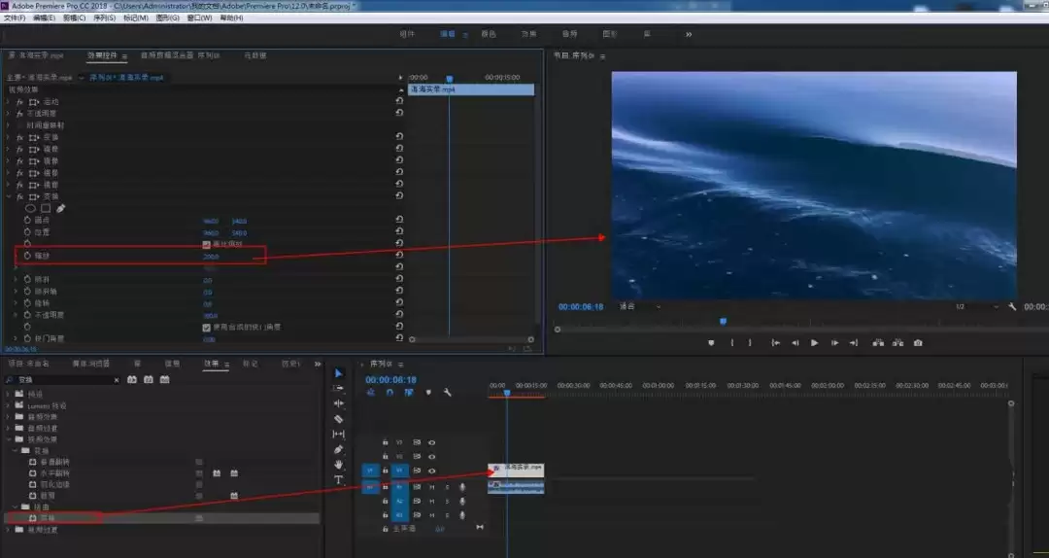The width and height of the screenshot is (1049, 558).
Task: Select the Slip tool
Action: (x=339, y=435)
